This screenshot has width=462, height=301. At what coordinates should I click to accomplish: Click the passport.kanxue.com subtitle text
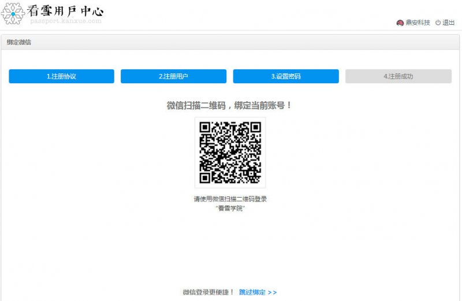point(66,21)
